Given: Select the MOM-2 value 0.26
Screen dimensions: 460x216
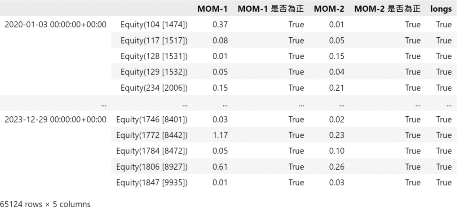Looking at the screenshot, I should pyautogui.click(x=337, y=167).
